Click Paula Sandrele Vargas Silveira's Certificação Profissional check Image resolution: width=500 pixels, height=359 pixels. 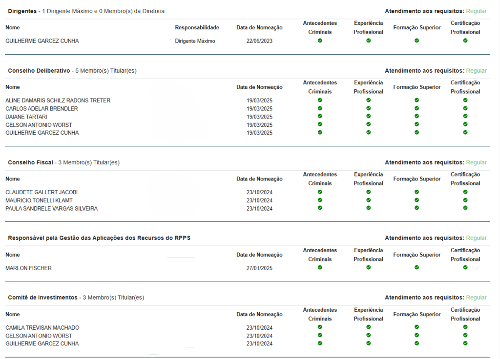pos(465,208)
